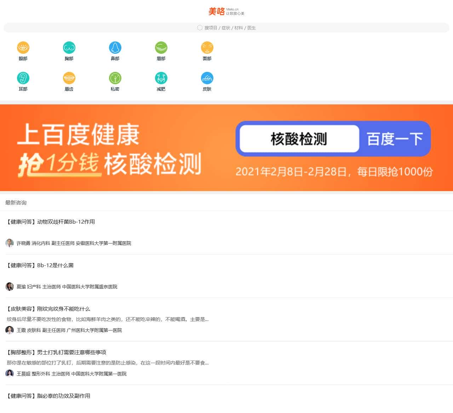Click the 纹身后尽量不要吃发性的食物 answer excerpt

[x=108, y=319]
